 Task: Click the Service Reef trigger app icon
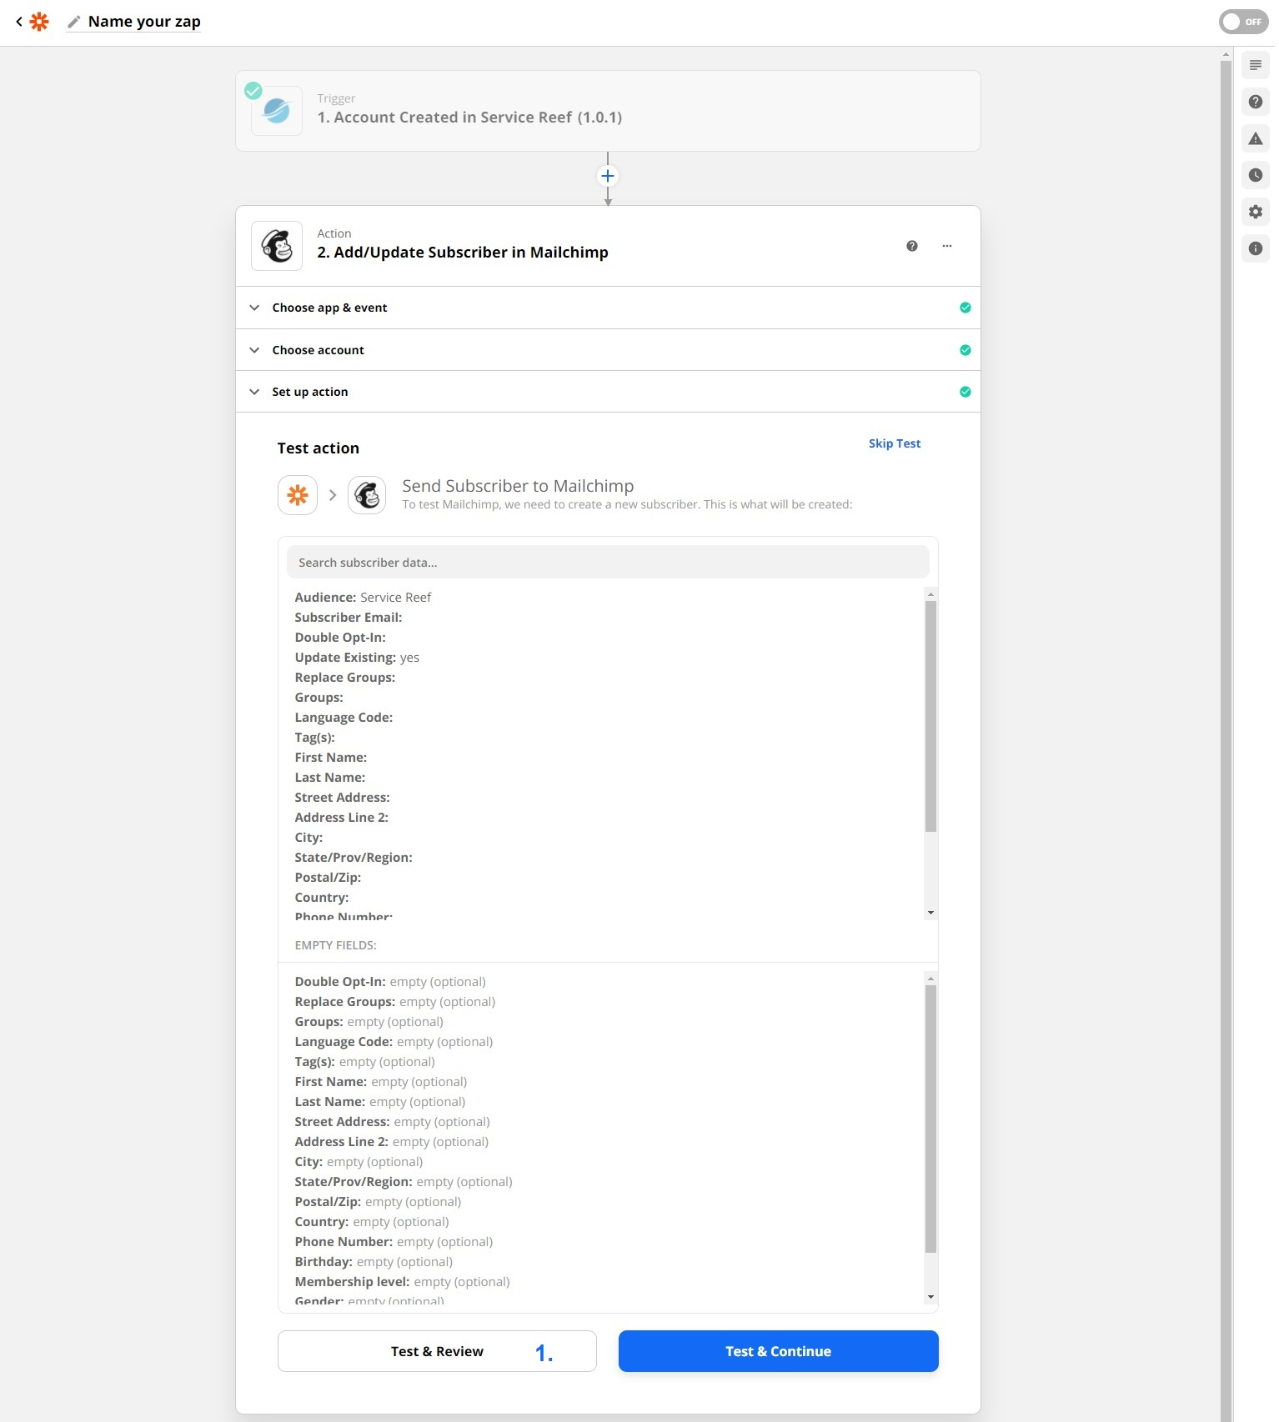[x=277, y=111]
